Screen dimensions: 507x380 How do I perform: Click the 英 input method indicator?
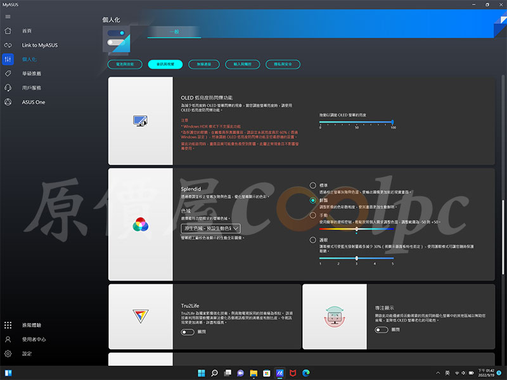click(x=447, y=373)
